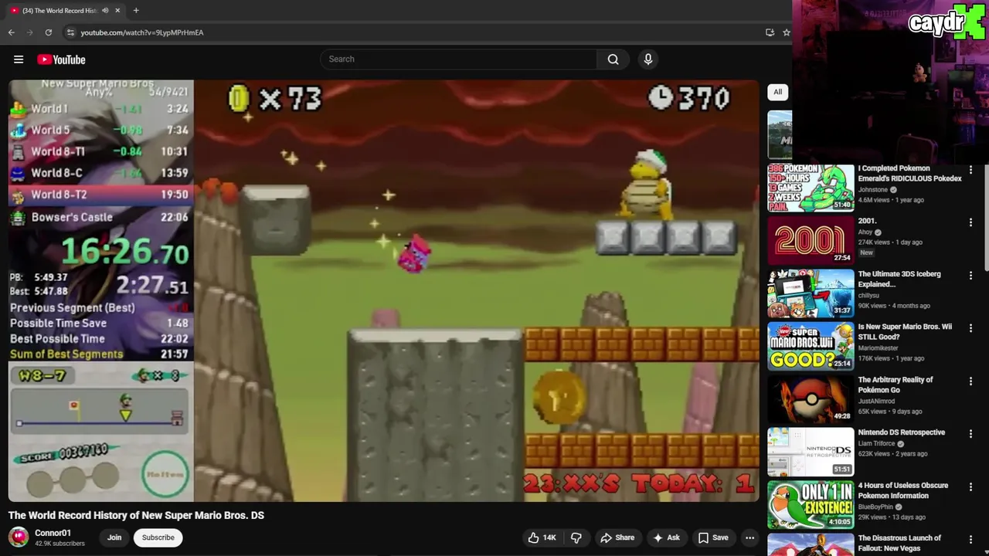Open the options menu for Is New Super Mario Bros. Wii
989x556 pixels.
coord(970,328)
